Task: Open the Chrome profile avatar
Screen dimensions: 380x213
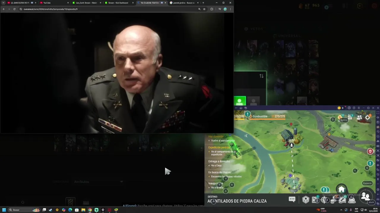Action: (225, 9)
